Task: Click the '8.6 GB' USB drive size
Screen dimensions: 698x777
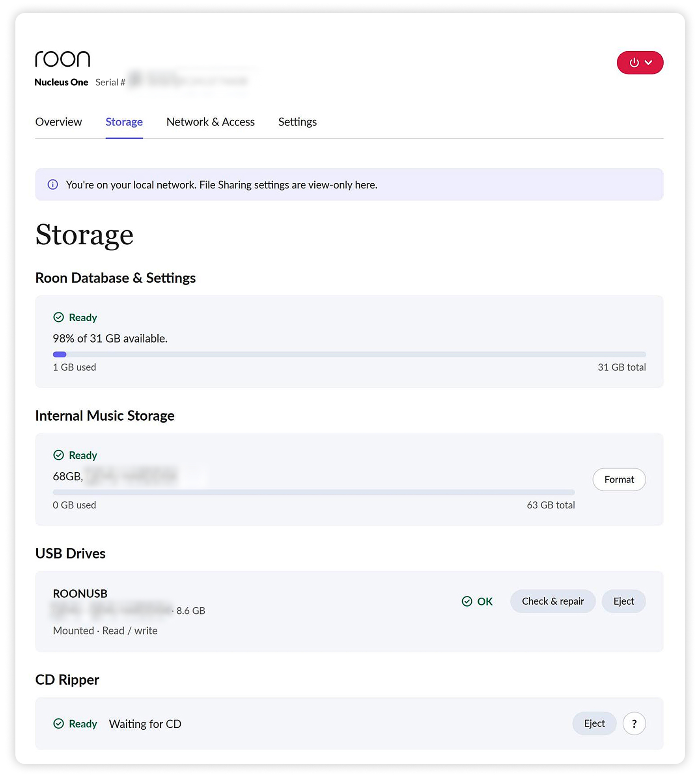Action: 190,610
